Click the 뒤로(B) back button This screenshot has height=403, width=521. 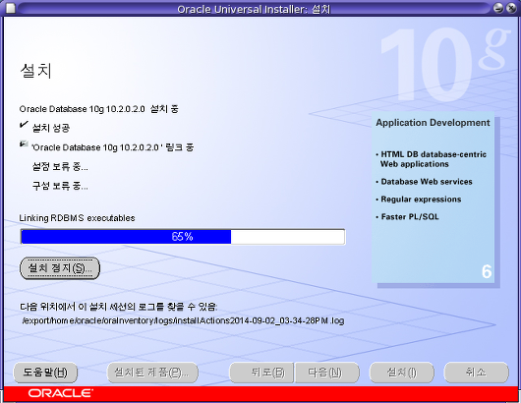click(261, 373)
